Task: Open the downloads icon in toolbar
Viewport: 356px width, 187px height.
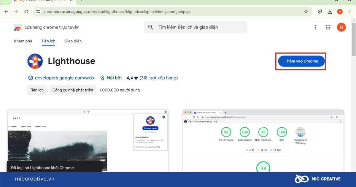Action: [330, 12]
